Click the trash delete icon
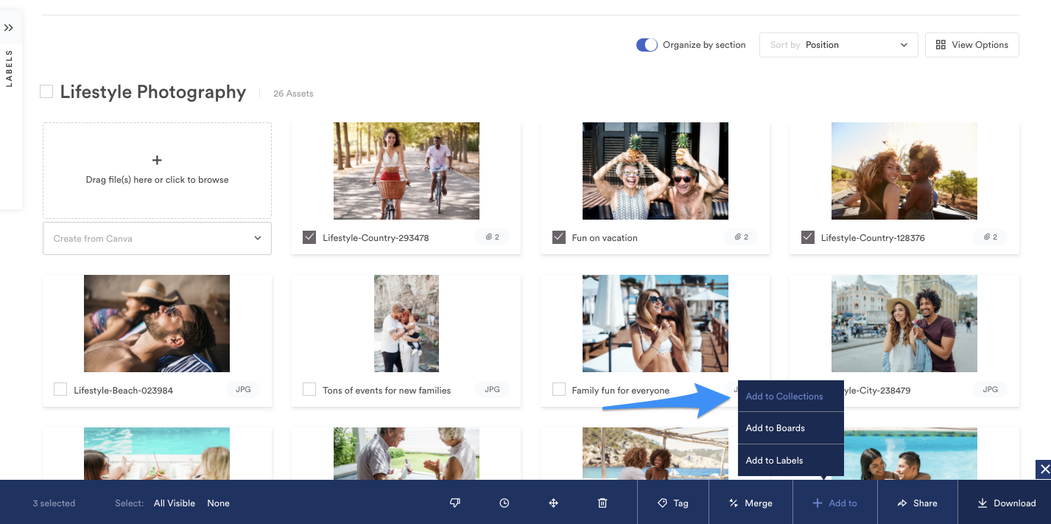Viewport: 1051px width, 524px height. pyautogui.click(x=602, y=503)
